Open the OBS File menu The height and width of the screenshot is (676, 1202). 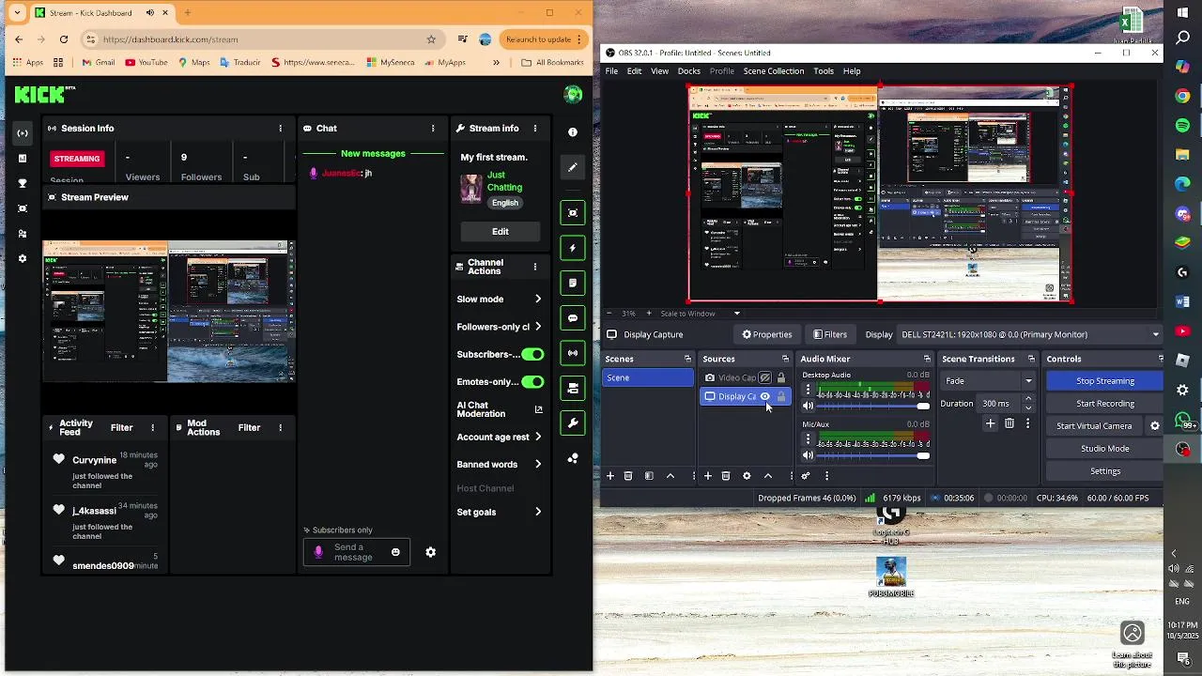[x=611, y=71]
